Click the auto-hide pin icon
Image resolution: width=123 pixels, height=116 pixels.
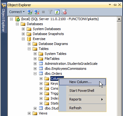click(x=115, y=5)
